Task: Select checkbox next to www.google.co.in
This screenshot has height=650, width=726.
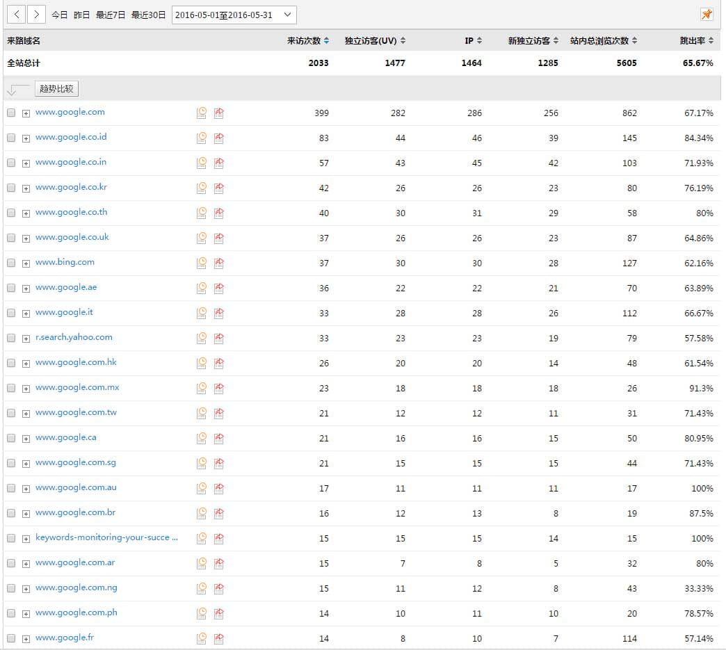Action: 11,163
